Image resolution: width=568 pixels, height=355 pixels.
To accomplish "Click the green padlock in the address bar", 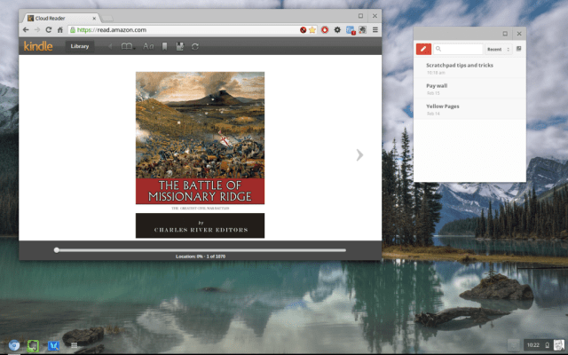I will point(73,30).
